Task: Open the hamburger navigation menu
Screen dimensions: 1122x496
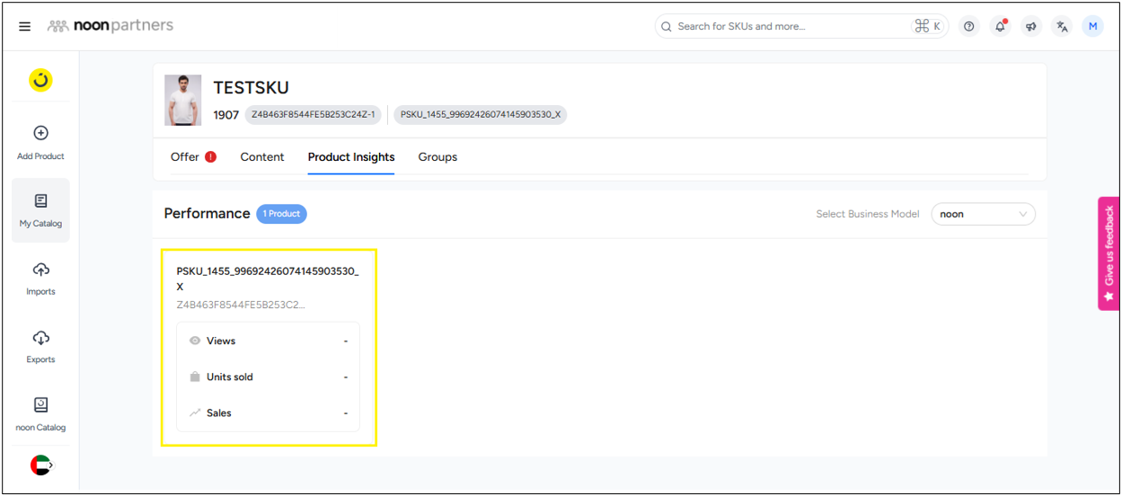Action: (x=24, y=26)
